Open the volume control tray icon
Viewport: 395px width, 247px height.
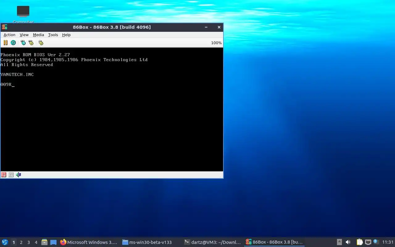[348, 242]
